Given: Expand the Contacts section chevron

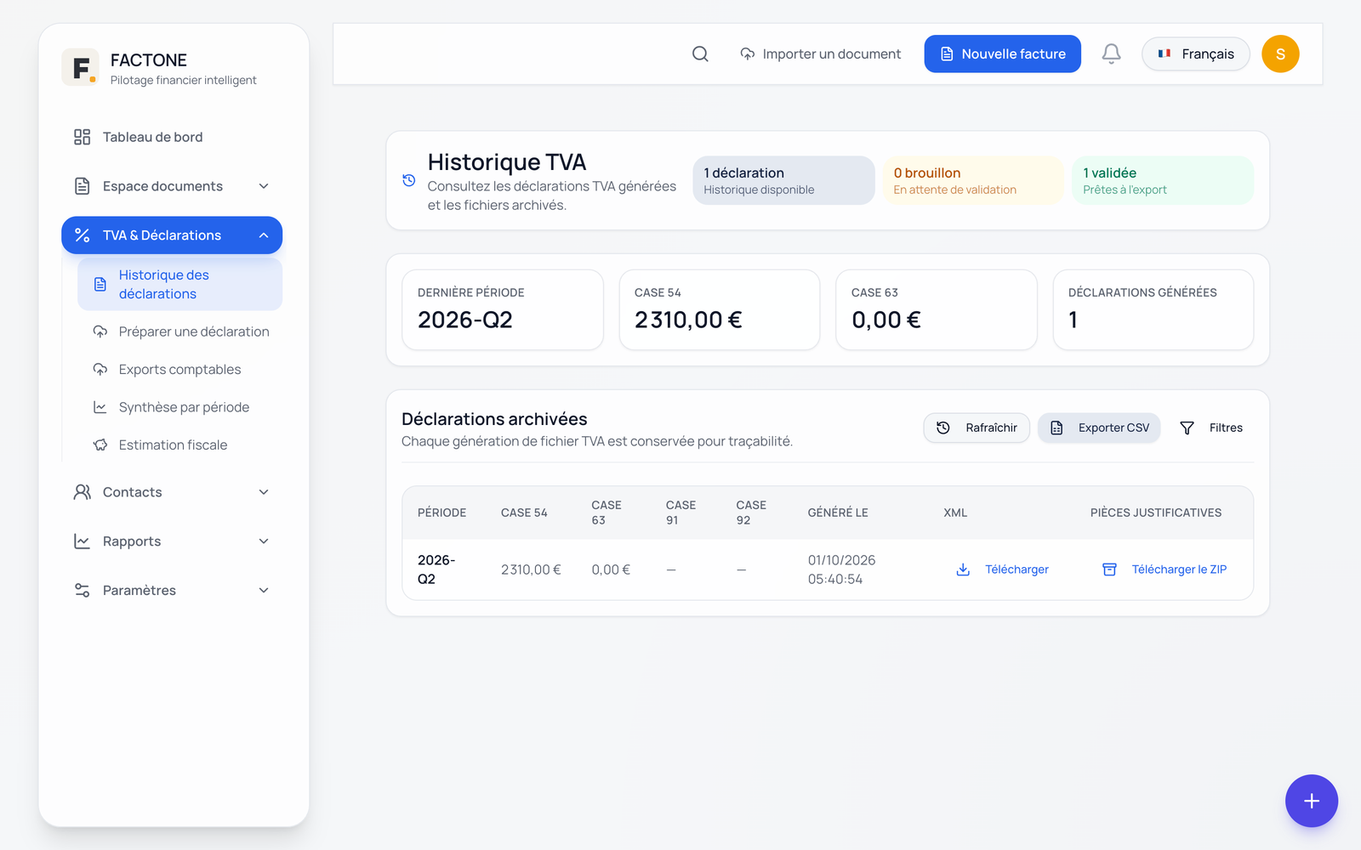Looking at the screenshot, I should point(264,492).
